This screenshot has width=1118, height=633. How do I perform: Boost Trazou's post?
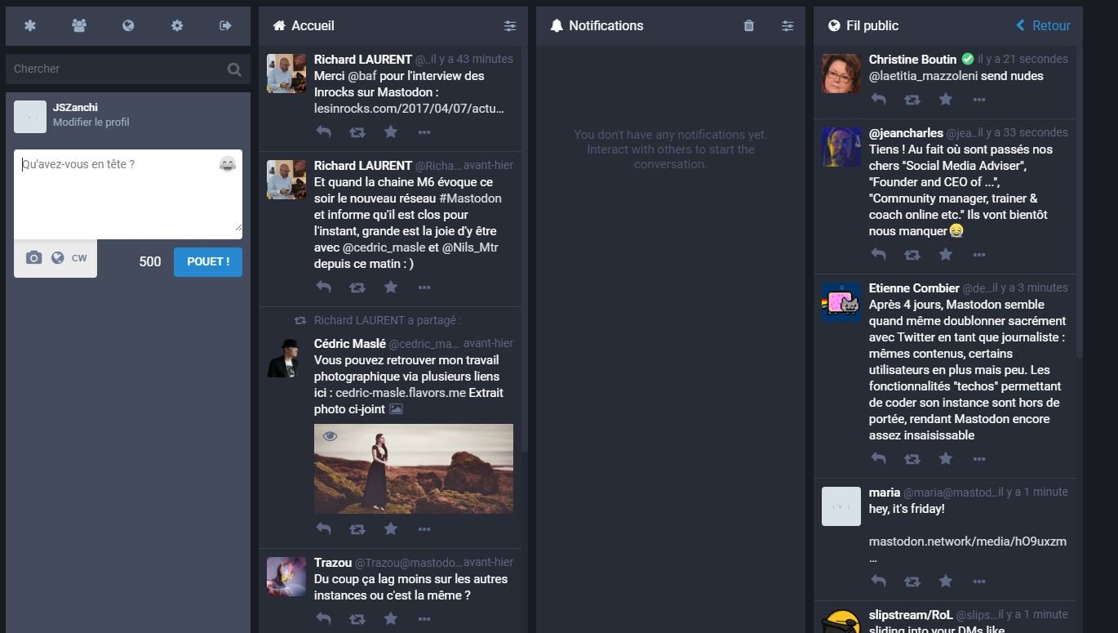pyautogui.click(x=357, y=618)
